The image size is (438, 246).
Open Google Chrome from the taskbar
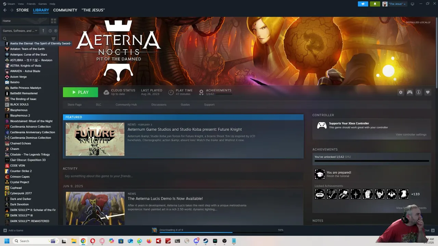tap(83, 241)
